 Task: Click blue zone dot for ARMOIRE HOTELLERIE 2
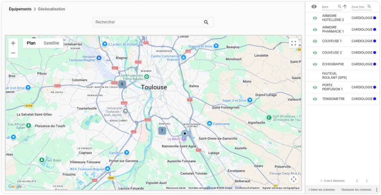[x=374, y=18]
